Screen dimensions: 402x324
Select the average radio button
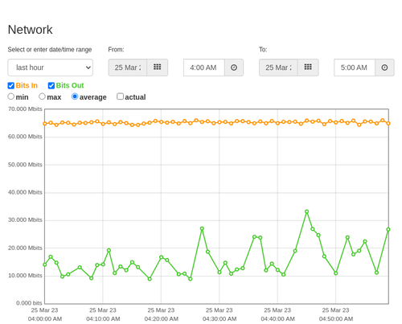pos(75,96)
